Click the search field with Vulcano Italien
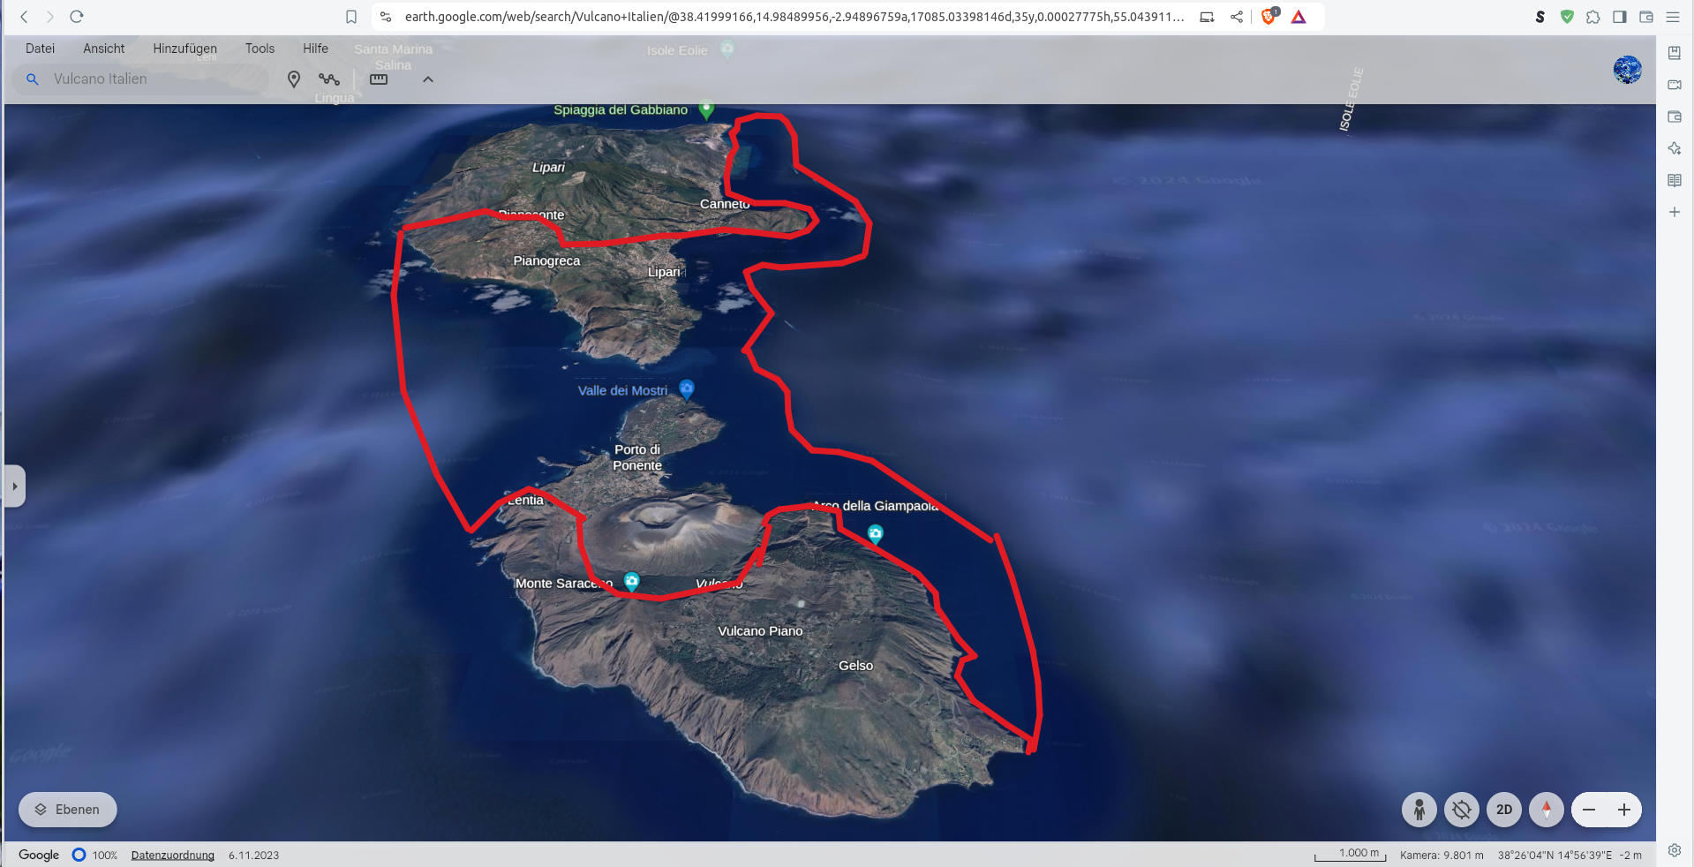 (141, 79)
